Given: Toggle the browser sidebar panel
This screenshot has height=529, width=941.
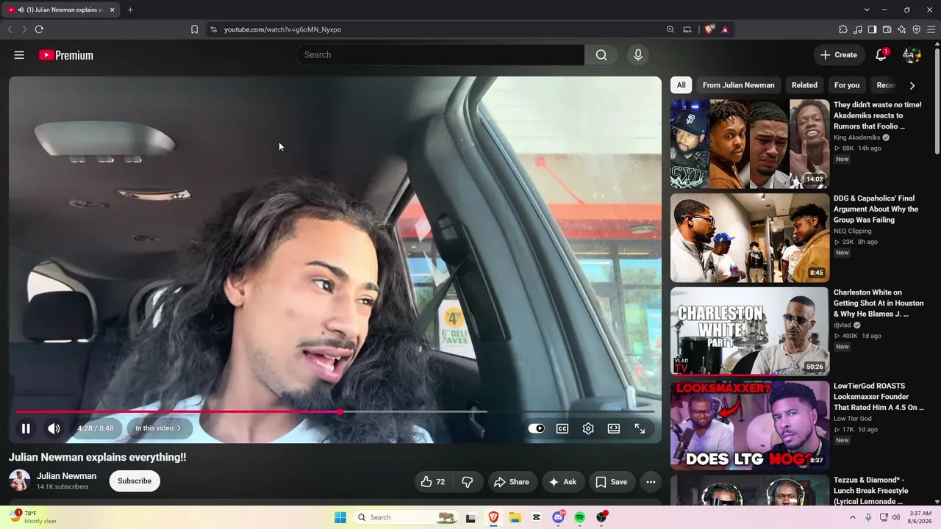Looking at the screenshot, I should (872, 29).
